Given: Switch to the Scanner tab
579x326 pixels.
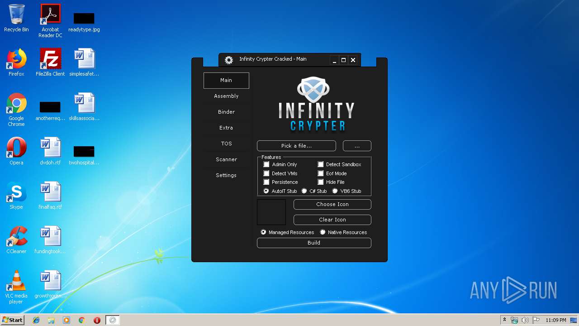Looking at the screenshot, I should coord(226,159).
